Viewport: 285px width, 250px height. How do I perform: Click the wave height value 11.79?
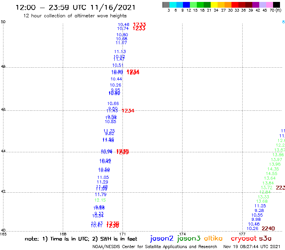[x=101, y=195]
